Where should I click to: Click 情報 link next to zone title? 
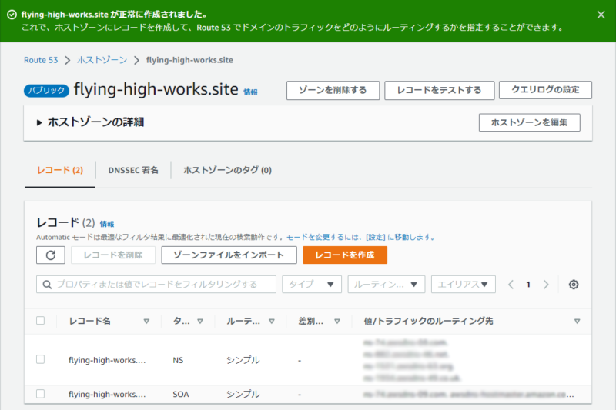(250, 92)
